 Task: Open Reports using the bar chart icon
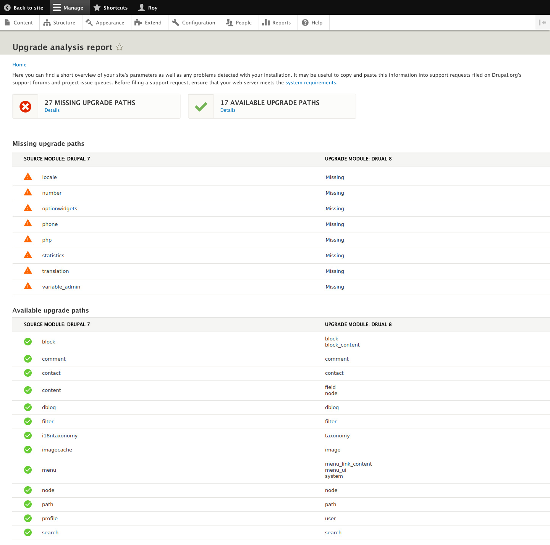click(266, 22)
